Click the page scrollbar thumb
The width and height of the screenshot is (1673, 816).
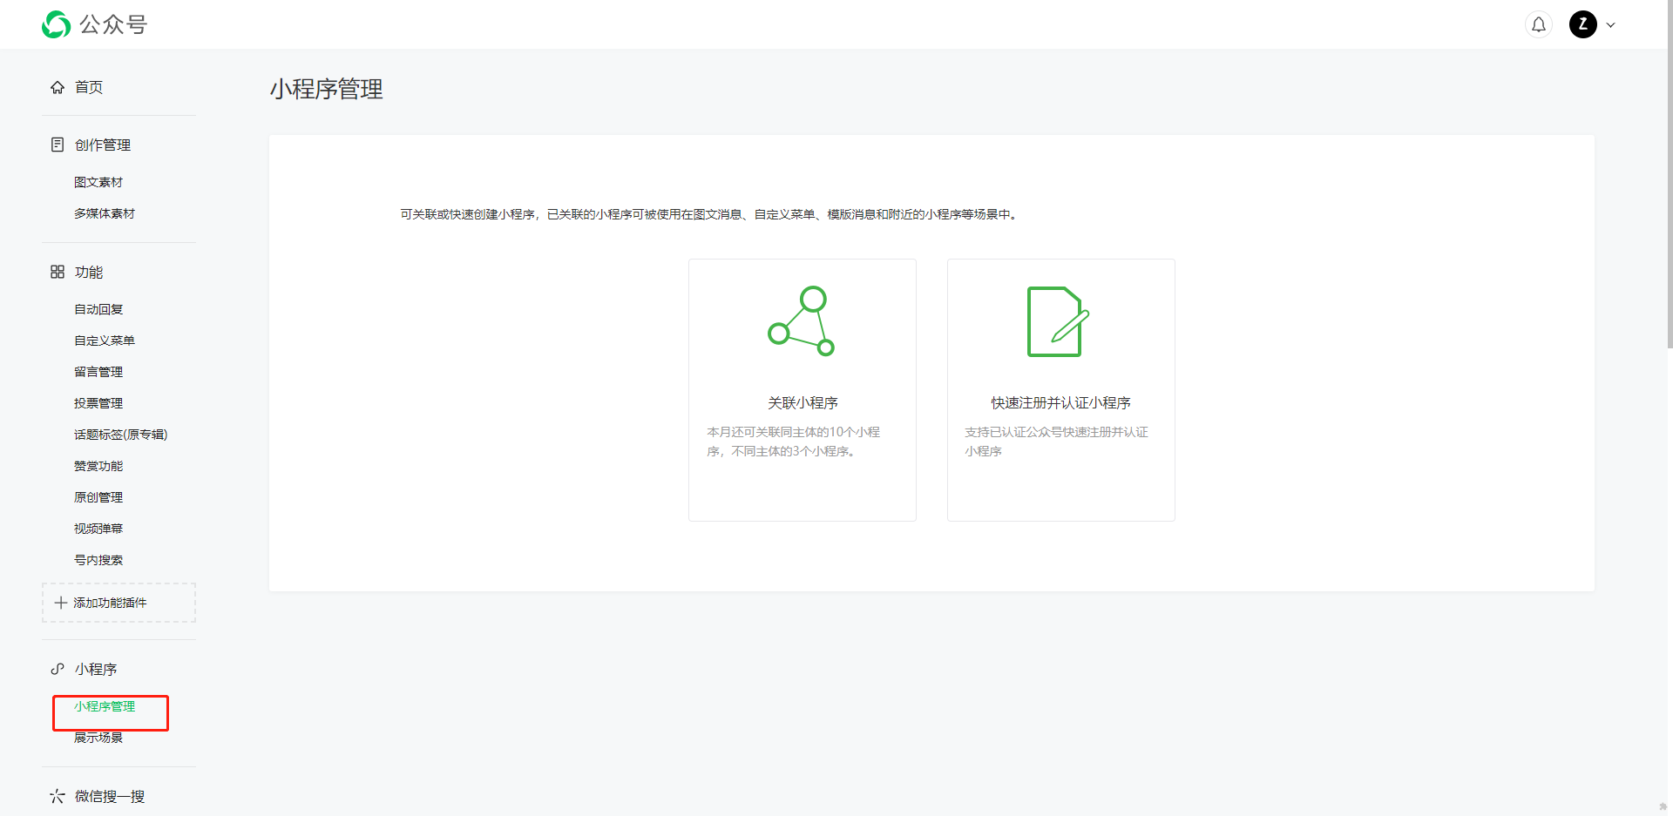point(1669,174)
